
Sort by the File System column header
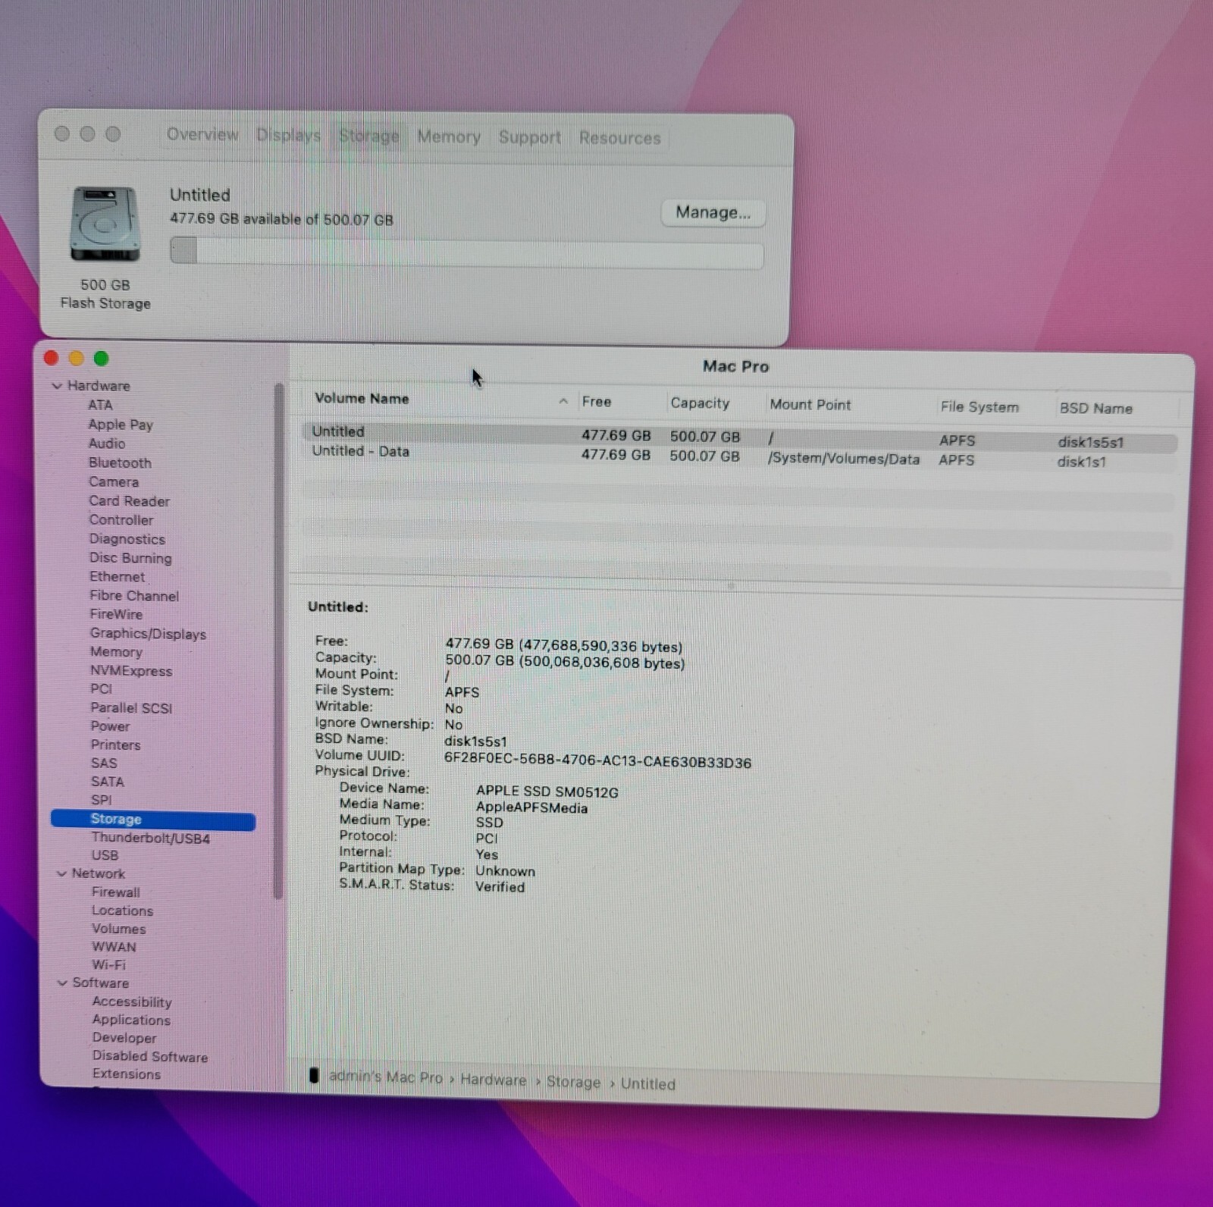click(x=979, y=407)
